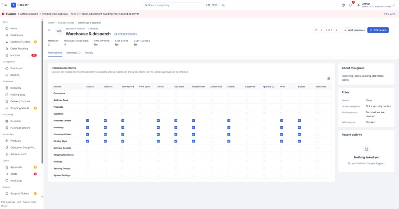399x209 pixels.
Task: Go to previous security group record
Action: pos(322,30)
